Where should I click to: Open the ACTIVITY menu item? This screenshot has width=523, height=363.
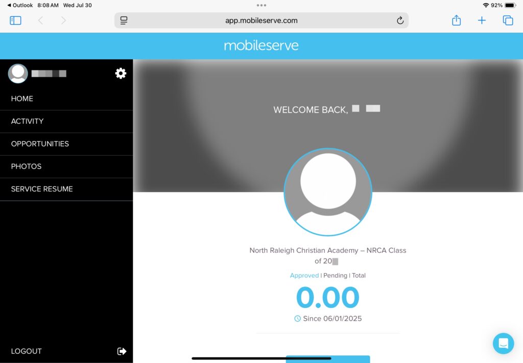coord(66,121)
